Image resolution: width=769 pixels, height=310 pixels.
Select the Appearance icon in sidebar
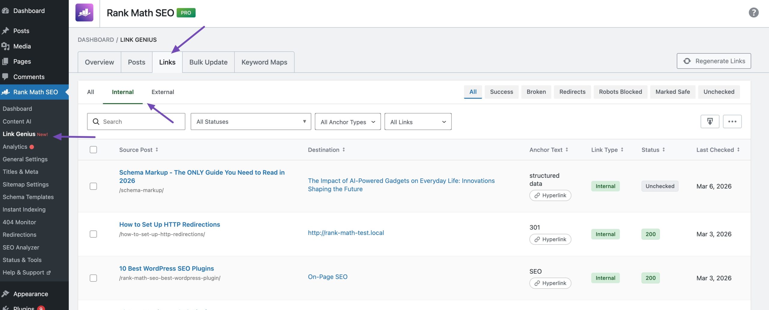tap(5, 294)
